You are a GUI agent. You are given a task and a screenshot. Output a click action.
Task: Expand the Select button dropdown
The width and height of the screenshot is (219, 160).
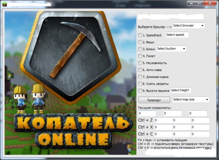pos(172,49)
